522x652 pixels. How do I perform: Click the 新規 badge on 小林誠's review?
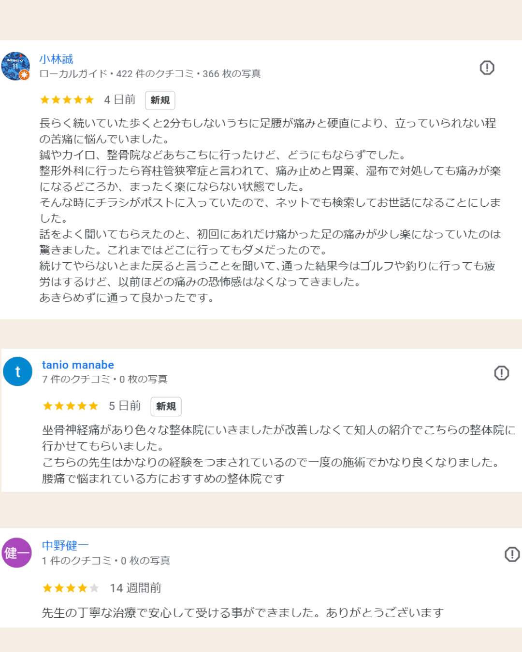click(x=160, y=100)
